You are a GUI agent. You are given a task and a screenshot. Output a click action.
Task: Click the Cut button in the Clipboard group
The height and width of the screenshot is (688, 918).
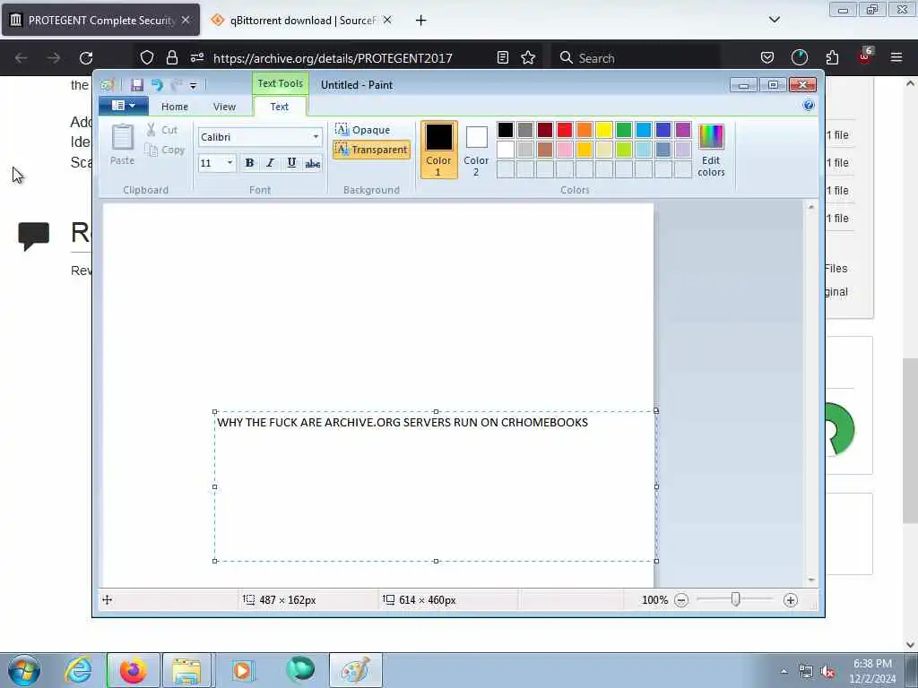click(x=162, y=130)
